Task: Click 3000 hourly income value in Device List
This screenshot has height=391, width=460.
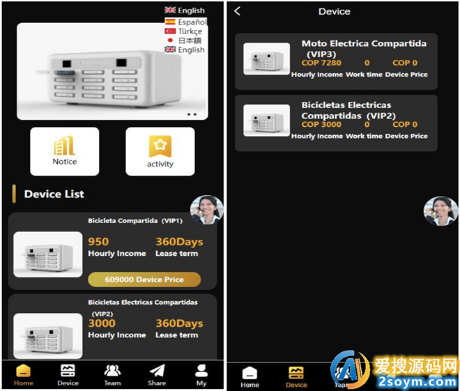Action: [x=102, y=323]
